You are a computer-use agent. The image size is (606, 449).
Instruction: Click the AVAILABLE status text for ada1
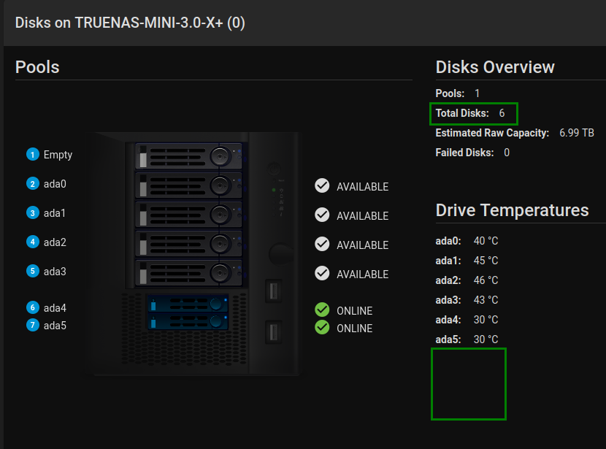(x=363, y=216)
